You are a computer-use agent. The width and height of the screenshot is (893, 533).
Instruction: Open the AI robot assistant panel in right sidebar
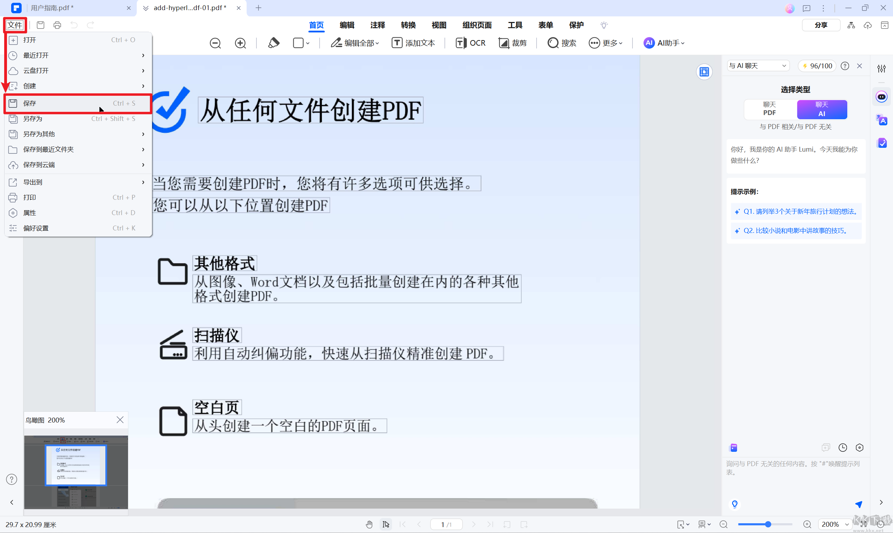tap(882, 96)
